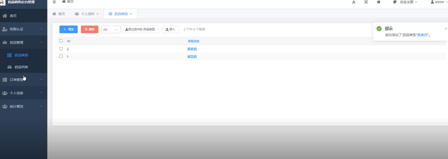Open the 感冒药 type link

(192, 57)
